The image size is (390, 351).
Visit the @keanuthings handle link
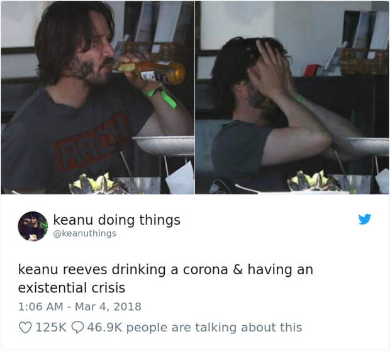click(84, 233)
